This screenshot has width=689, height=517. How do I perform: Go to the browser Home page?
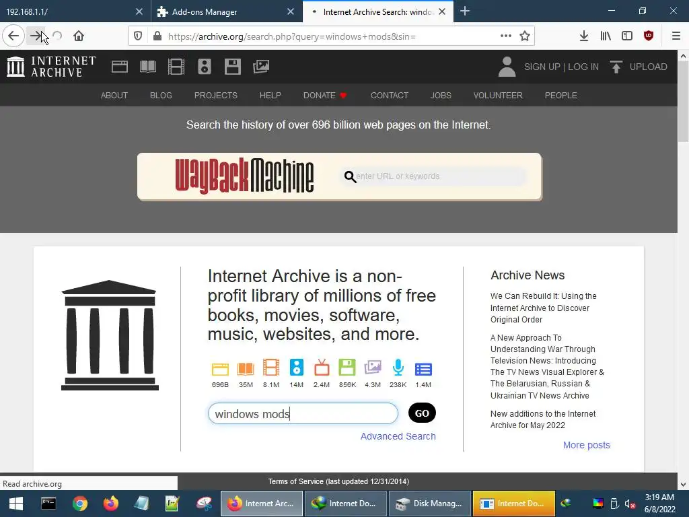coord(79,36)
